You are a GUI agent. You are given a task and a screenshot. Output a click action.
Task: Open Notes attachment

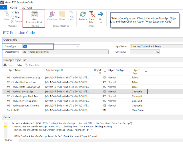tap(62, 16)
